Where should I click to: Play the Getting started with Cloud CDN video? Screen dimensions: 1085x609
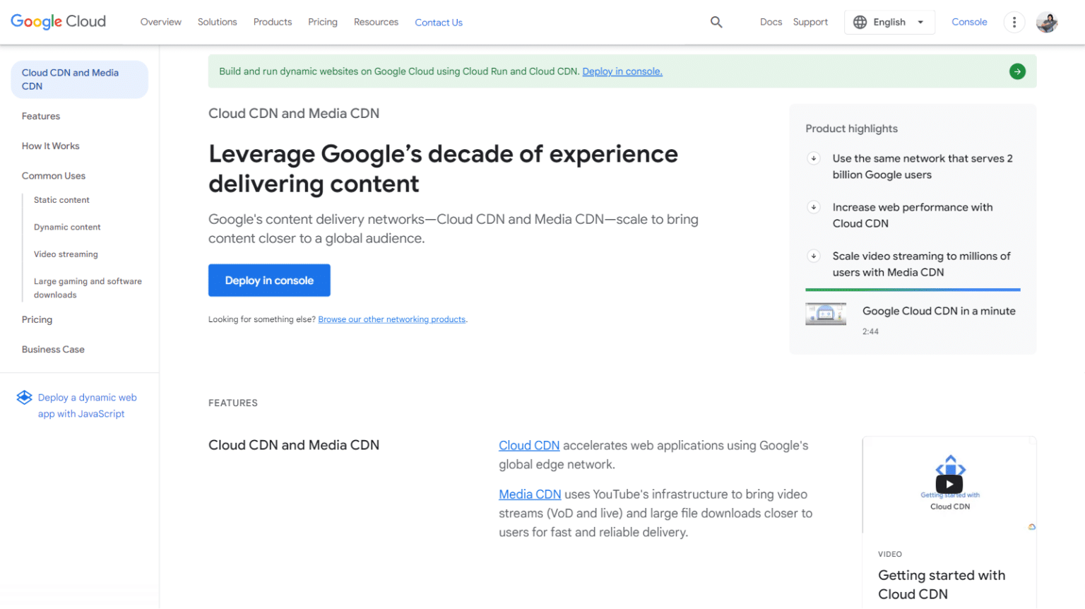(x=949, y=484)
